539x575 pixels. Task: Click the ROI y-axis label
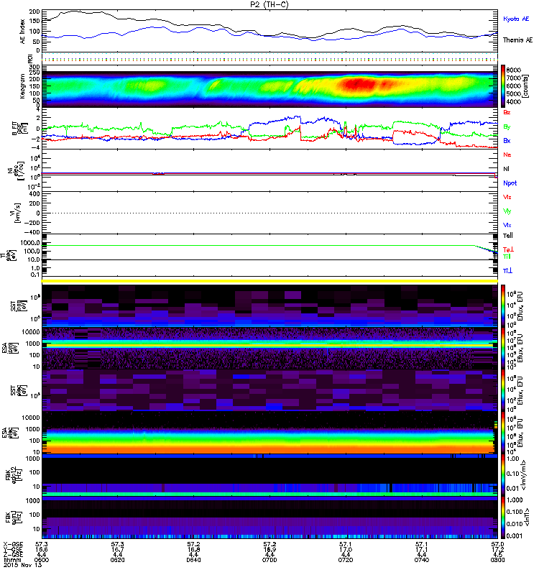pos(30,59)
